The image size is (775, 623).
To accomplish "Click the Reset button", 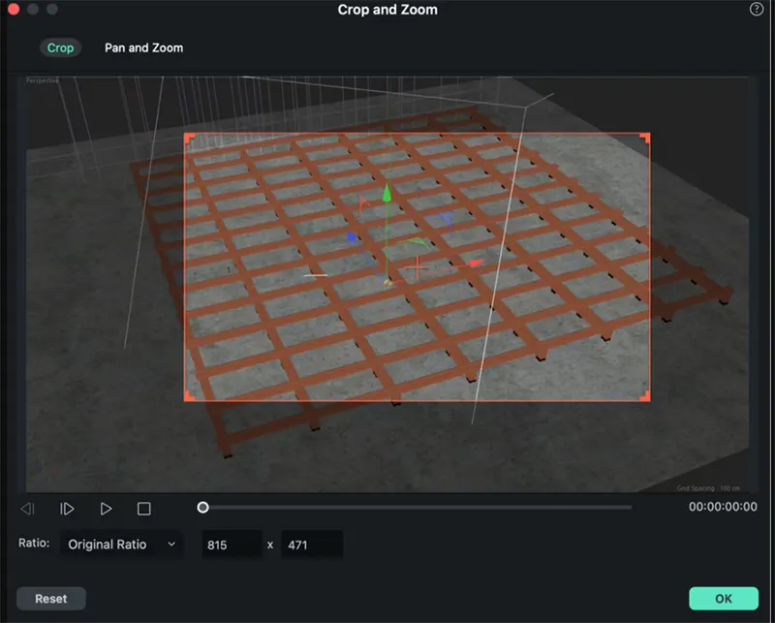I will [x=50, y=599].
